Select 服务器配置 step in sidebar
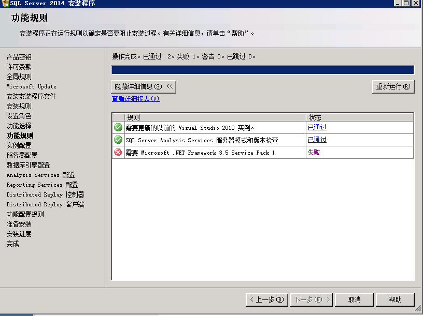This screenshot has height=316, width=423. click(22, 155)
